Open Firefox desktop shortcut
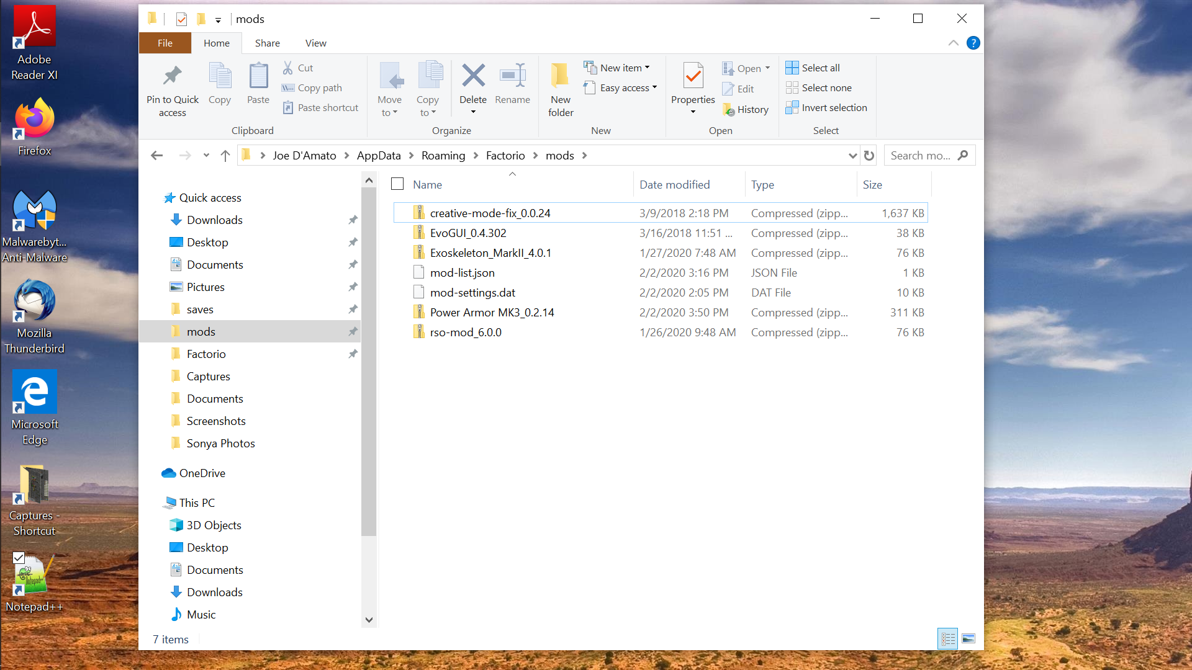This screenshot has width=1192, height=670. (x=35, y=127)
